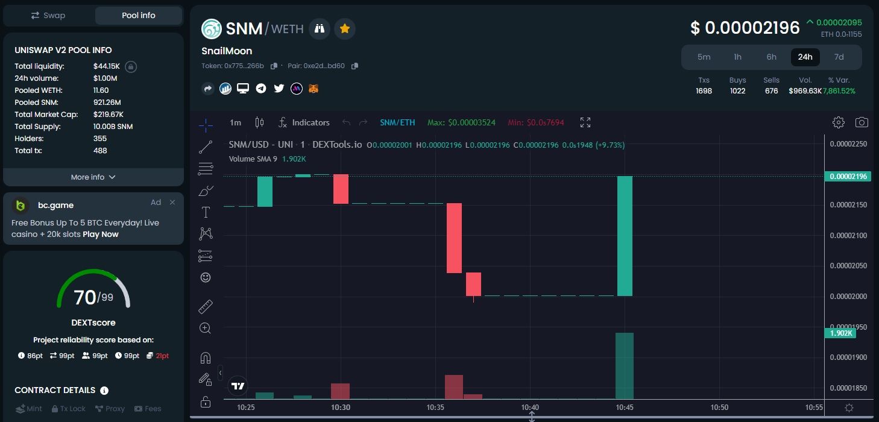This screenshot has height=422, width=879.
Task: Open the bc.game Play Now link
Action: pos(101,234)
